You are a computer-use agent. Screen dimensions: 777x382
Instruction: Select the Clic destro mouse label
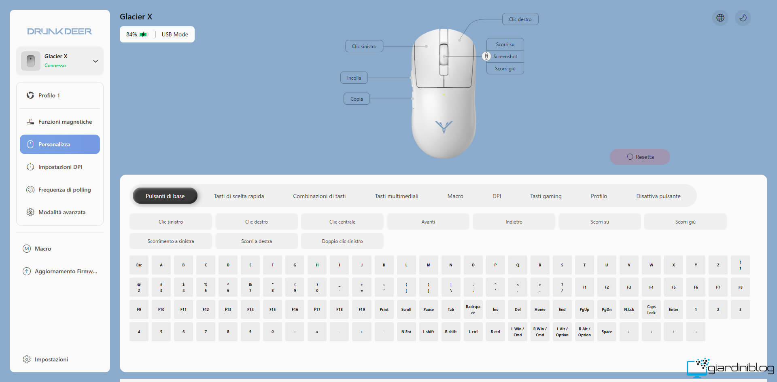[x=520, y=19]
